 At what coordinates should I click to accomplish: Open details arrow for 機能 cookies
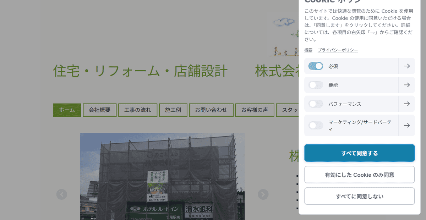406,85
